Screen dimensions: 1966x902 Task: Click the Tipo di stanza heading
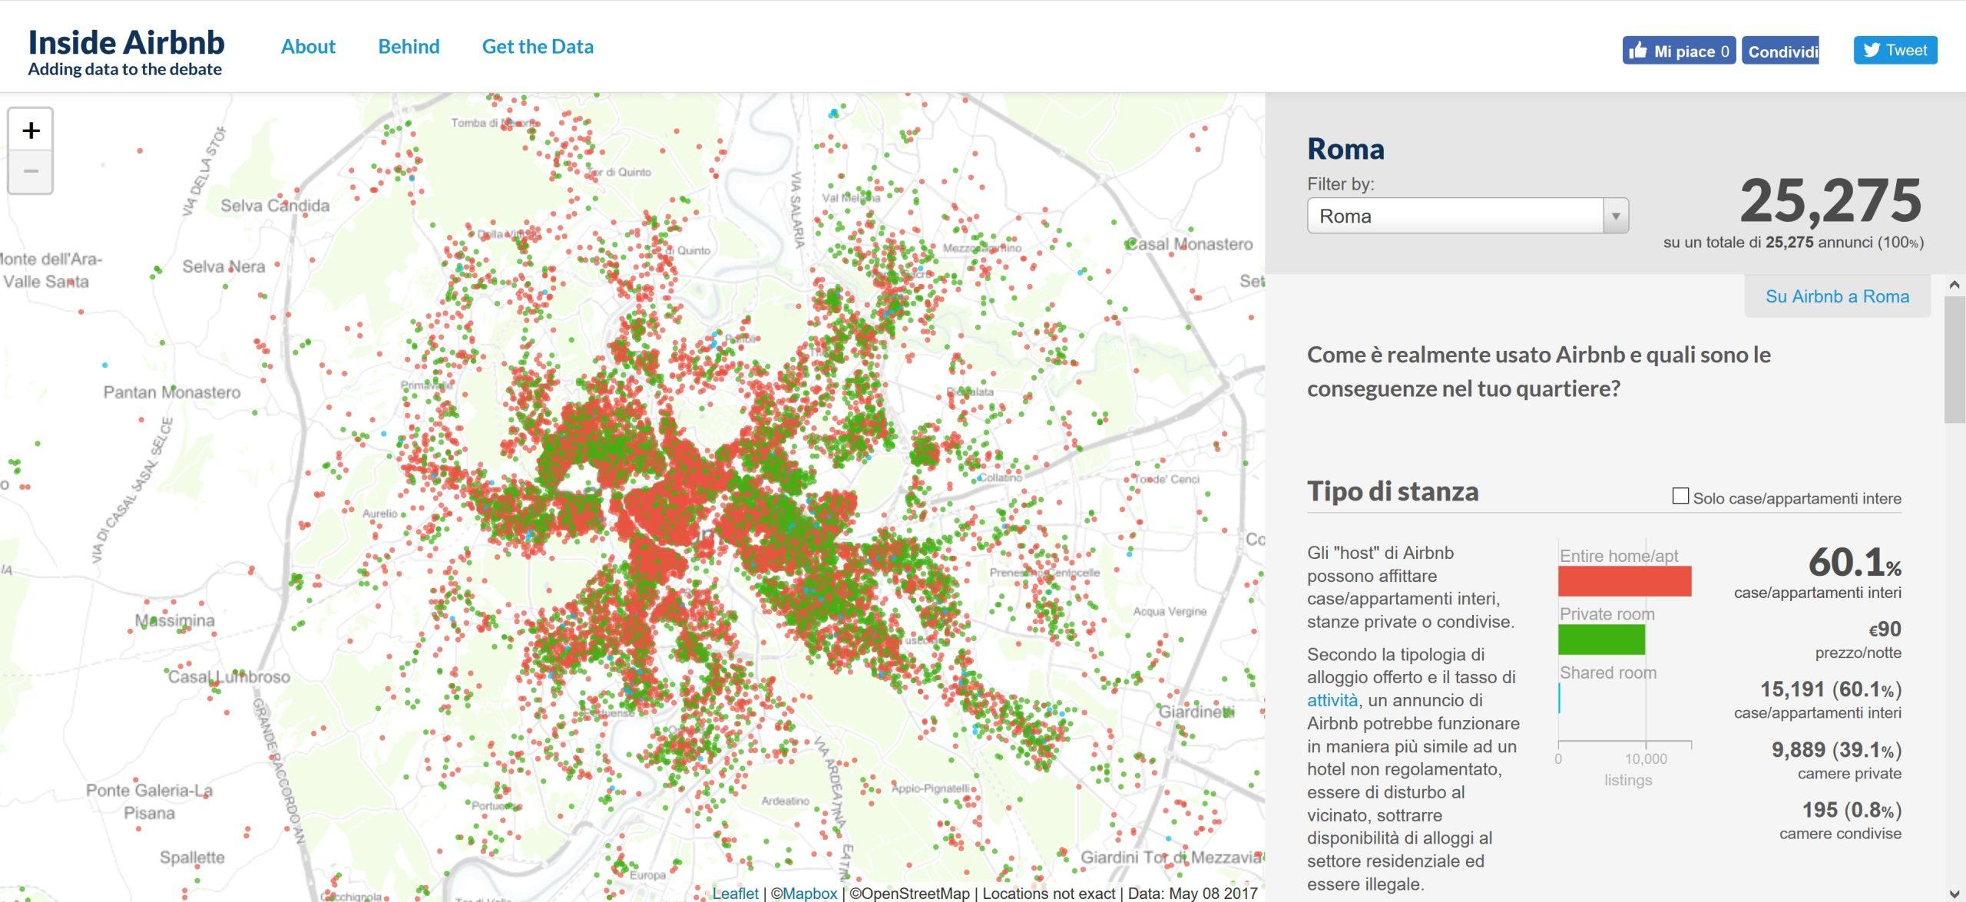[x=1392, y=491]
